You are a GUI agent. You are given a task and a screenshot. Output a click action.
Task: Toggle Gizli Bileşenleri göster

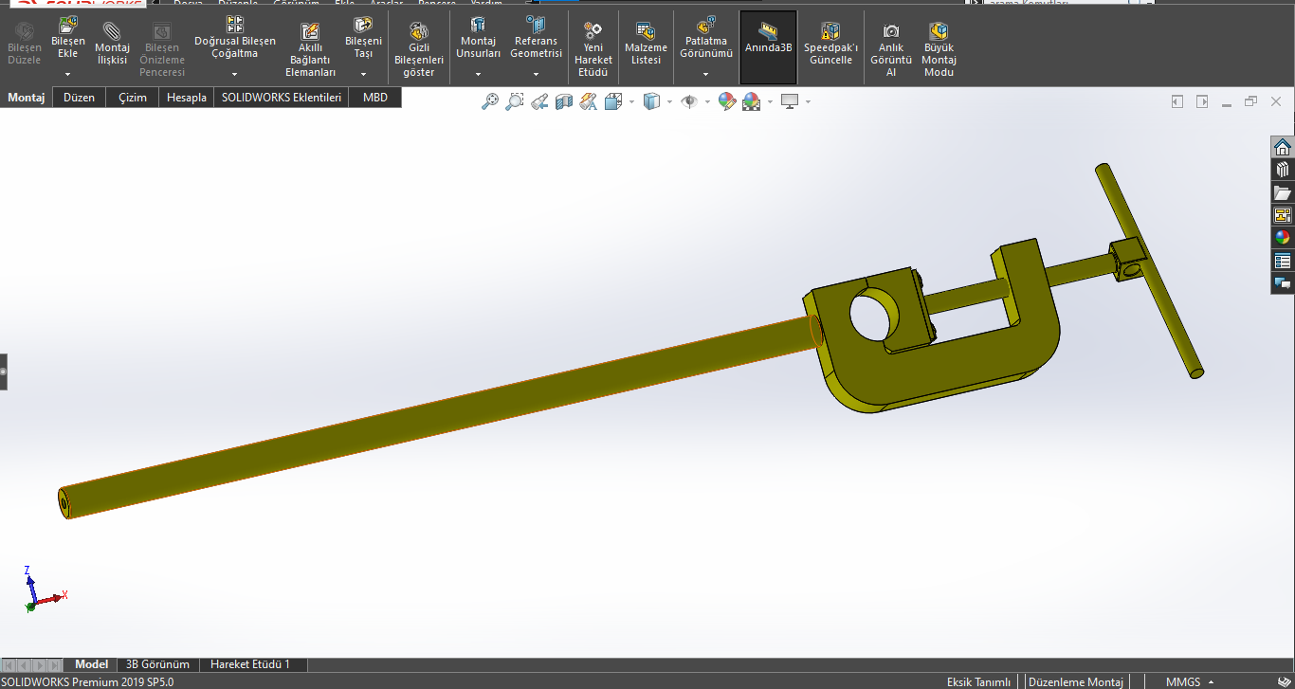(x=419, y=49)
